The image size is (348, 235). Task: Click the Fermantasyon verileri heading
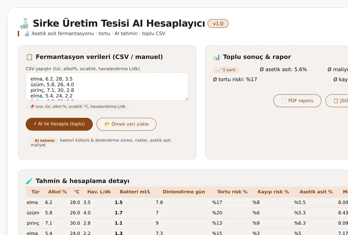pos(99,57)
